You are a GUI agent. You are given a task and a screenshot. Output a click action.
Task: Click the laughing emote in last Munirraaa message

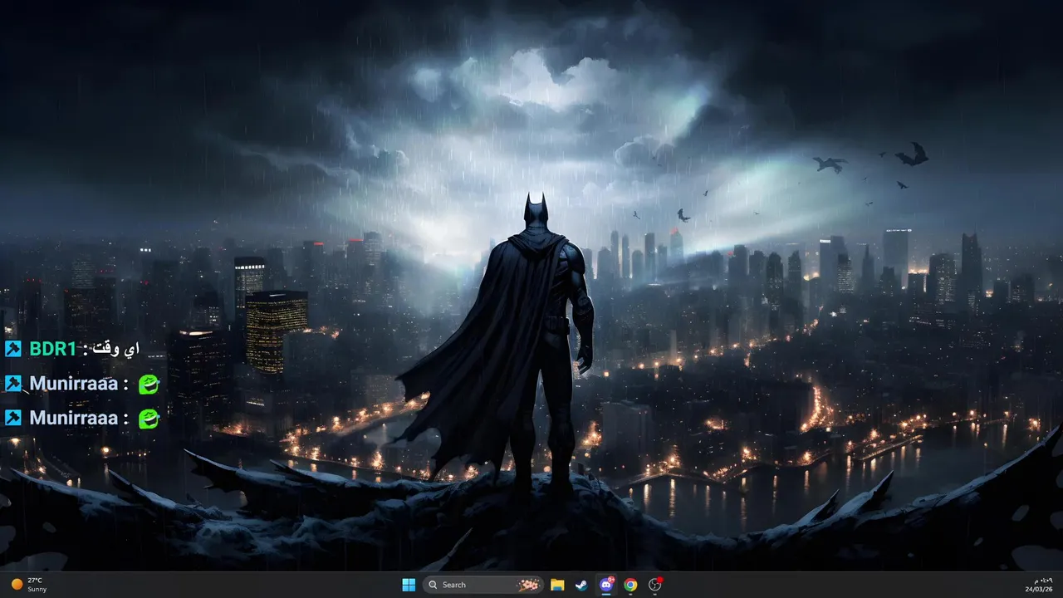[x=149, y=418]
